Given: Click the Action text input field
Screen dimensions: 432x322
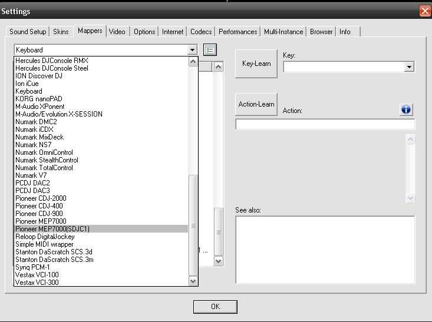Looking at the screenshot, I should tap(325, 124).
